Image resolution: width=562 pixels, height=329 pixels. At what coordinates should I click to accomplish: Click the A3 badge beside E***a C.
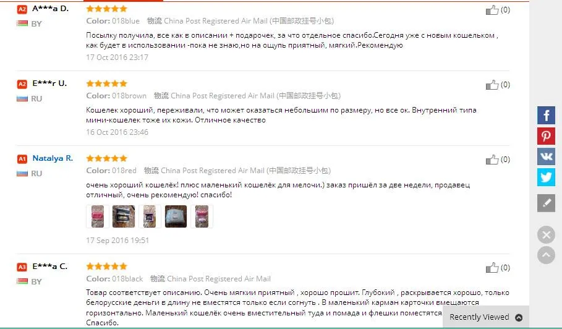pyautogui.click(x=22, y=267)
